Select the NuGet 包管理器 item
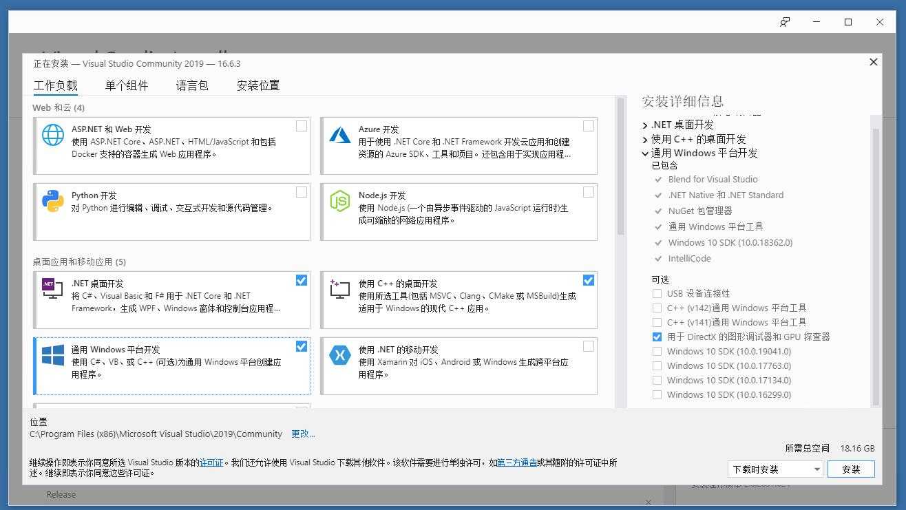This screenshot has width=906, height=510. pos(700,211)
